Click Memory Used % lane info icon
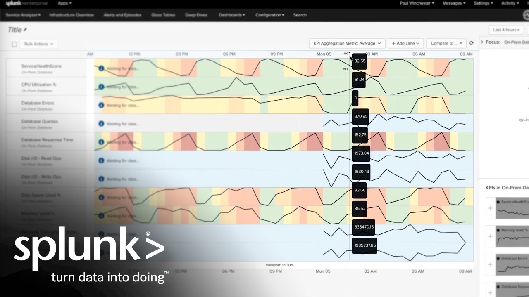The height and width of the screenshot is (297, 529). click(x=101, y=216)
